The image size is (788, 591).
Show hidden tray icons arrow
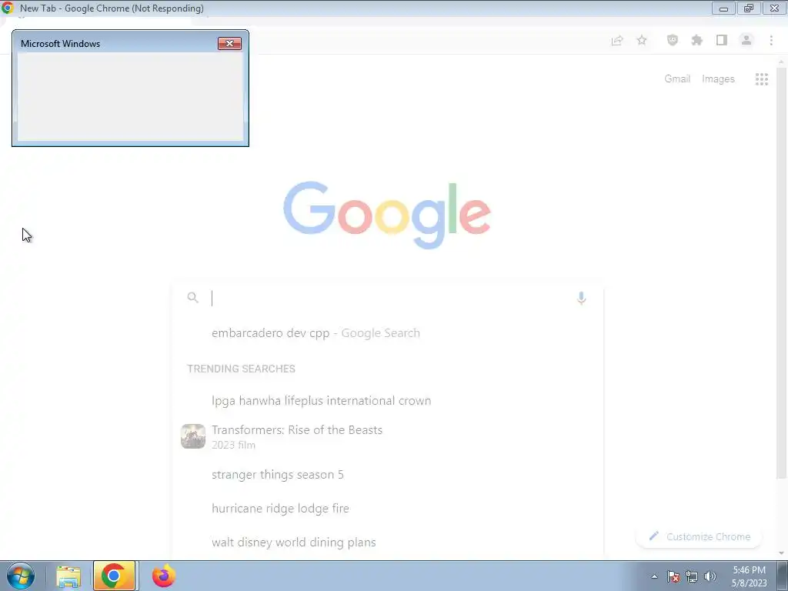tap(654, 576)
